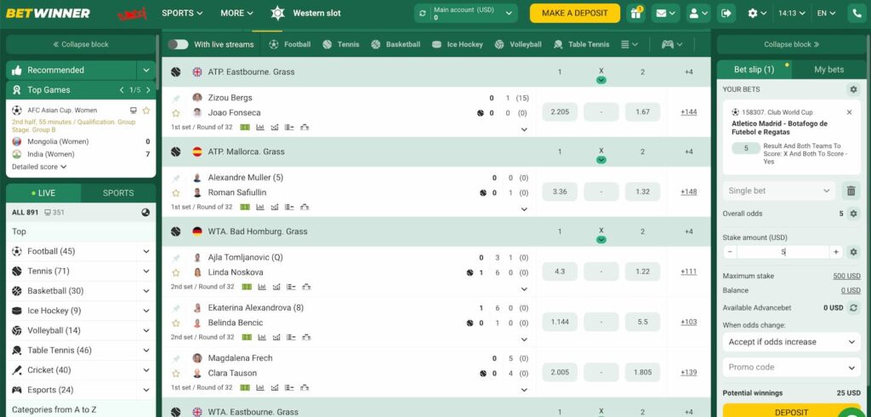Remove Atletico Madrid bet from slip
The height and width of the screenshot is (417, 871).
[x=849, y=112]
